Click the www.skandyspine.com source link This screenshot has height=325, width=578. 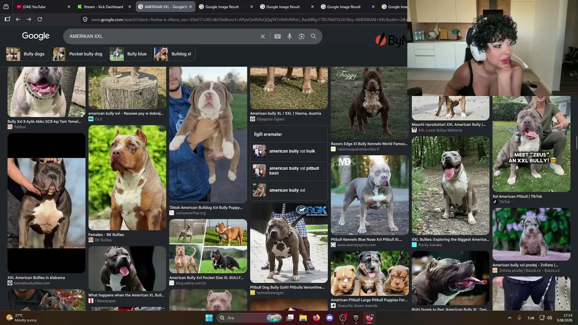pos(356,245)
